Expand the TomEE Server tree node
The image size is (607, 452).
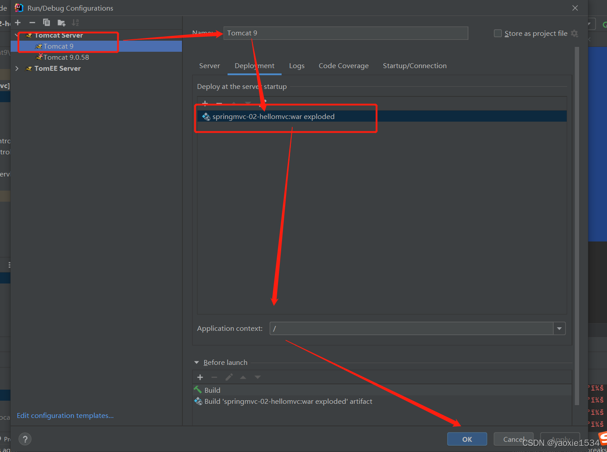point(17,69)
